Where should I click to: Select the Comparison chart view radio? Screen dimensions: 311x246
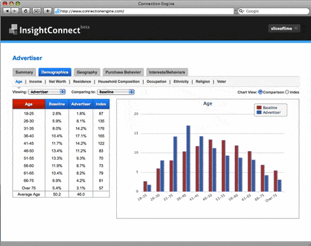[x=260, y=92]
